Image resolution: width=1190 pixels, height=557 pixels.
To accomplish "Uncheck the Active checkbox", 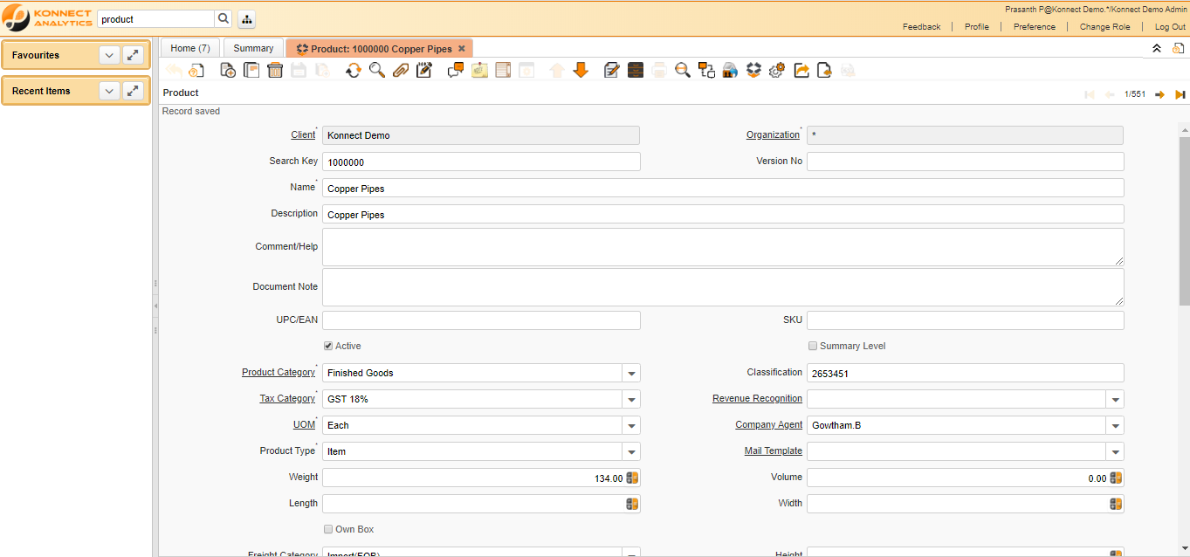I will pos(327,346).
